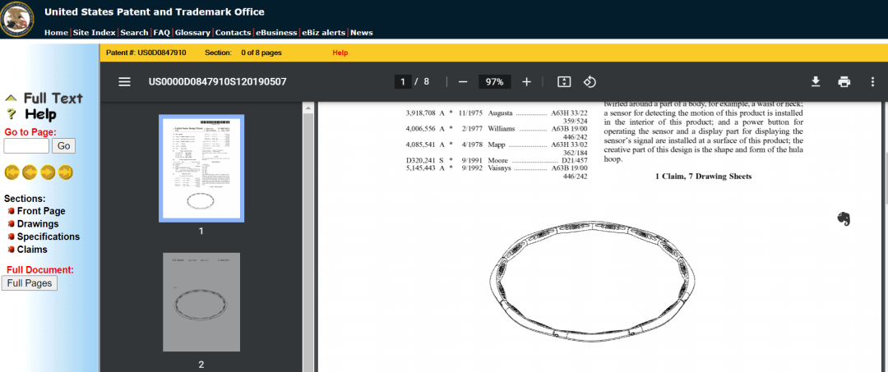Open the News navigation link
Image resolution: width=888 pixels, height=372 pixels.
[x=361, y=33]
